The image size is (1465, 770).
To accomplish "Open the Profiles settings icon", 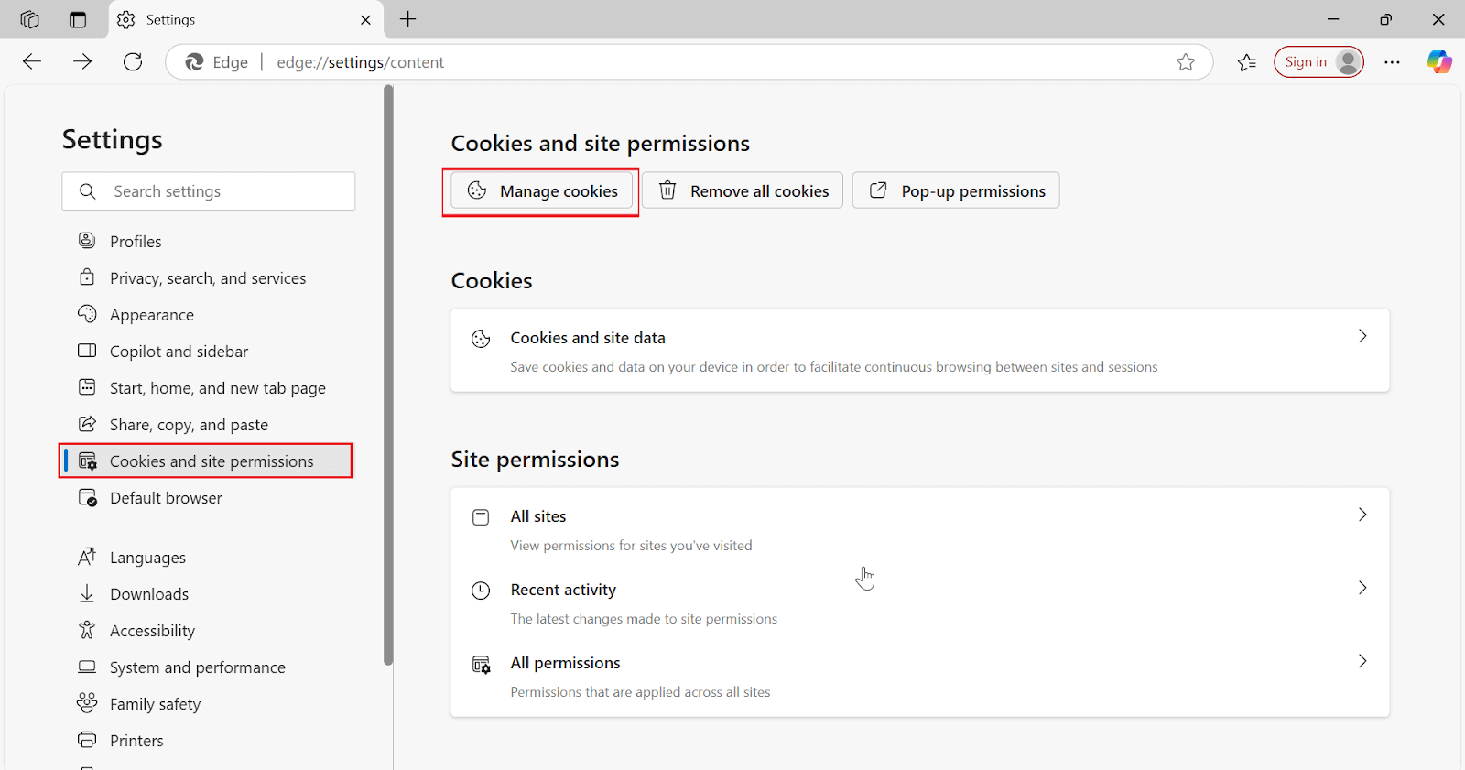I will click(x=87, y=240).
